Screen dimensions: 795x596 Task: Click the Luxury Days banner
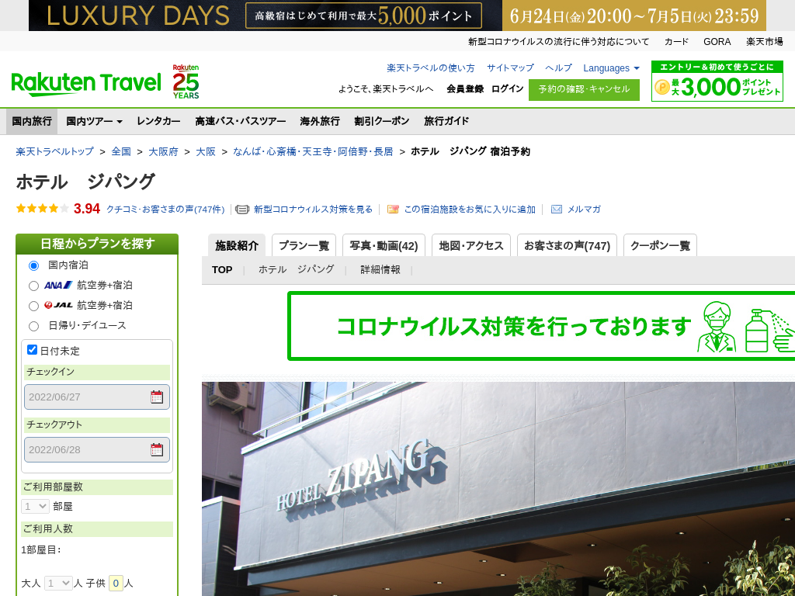click(397, 16)
